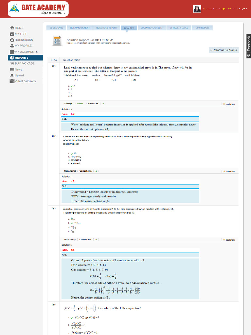Click the My Test envelope icon

[12, 34]
